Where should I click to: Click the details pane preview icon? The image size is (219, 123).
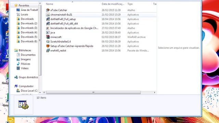pyautogui.click(x=24, y=105)
